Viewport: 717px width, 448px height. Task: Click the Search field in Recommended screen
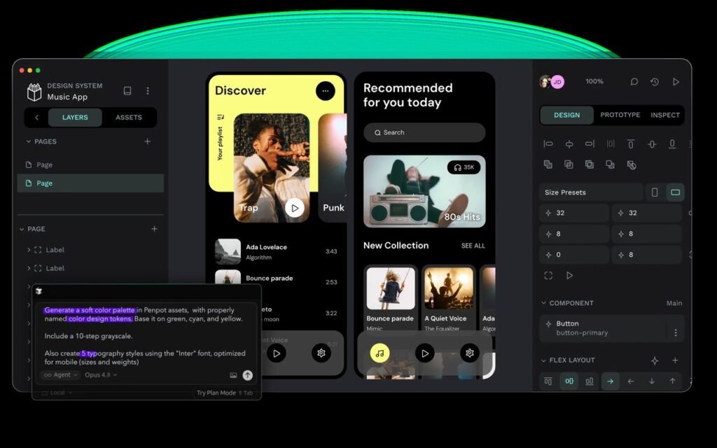coord(424,132)
